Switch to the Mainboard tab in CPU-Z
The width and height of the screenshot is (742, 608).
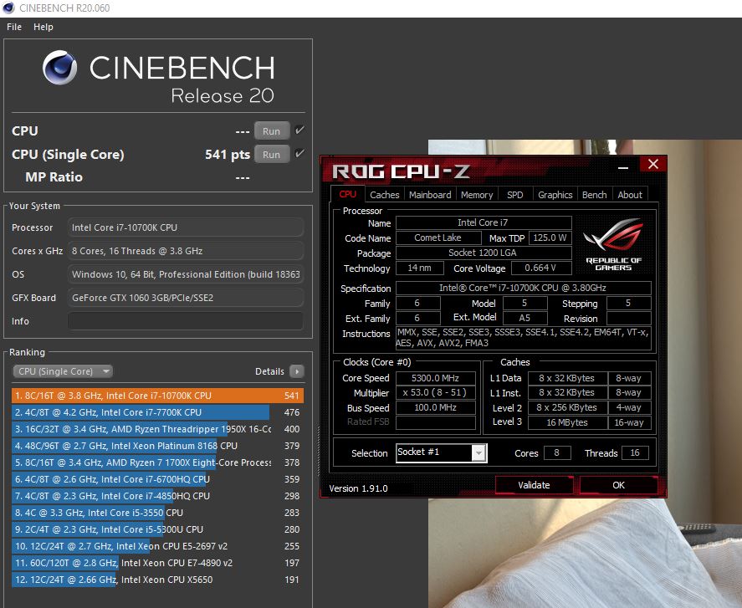pyautogui.click(x=430, y=195)
